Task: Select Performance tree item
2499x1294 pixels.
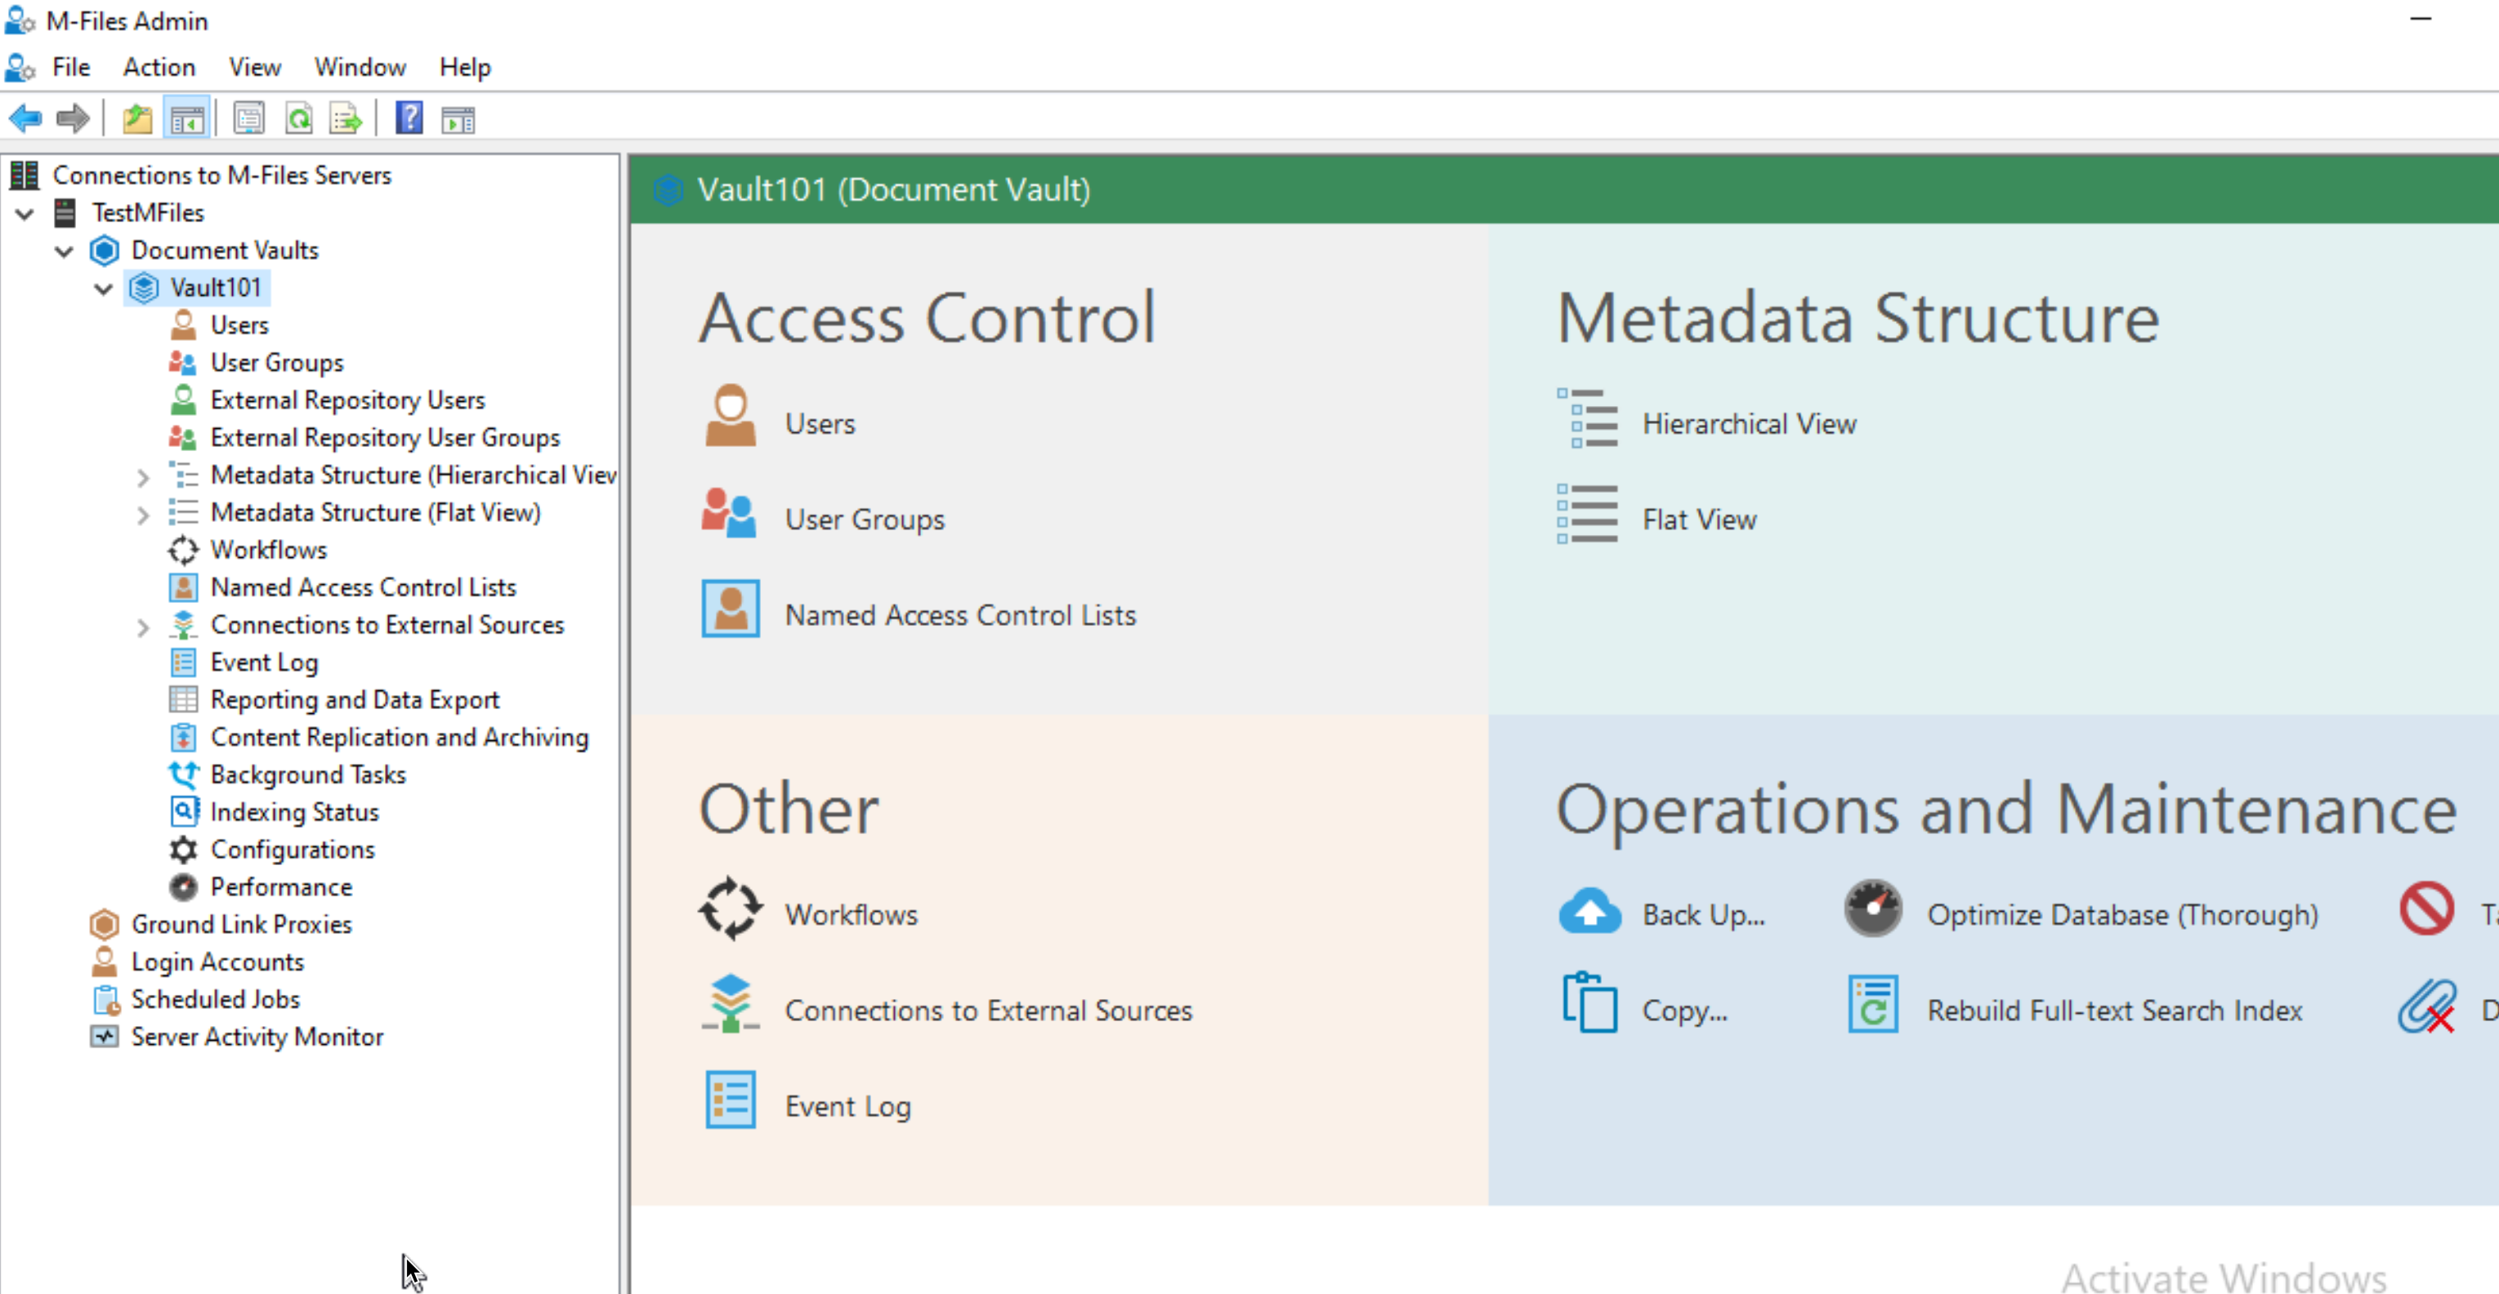Action: (x=281, y=887)
